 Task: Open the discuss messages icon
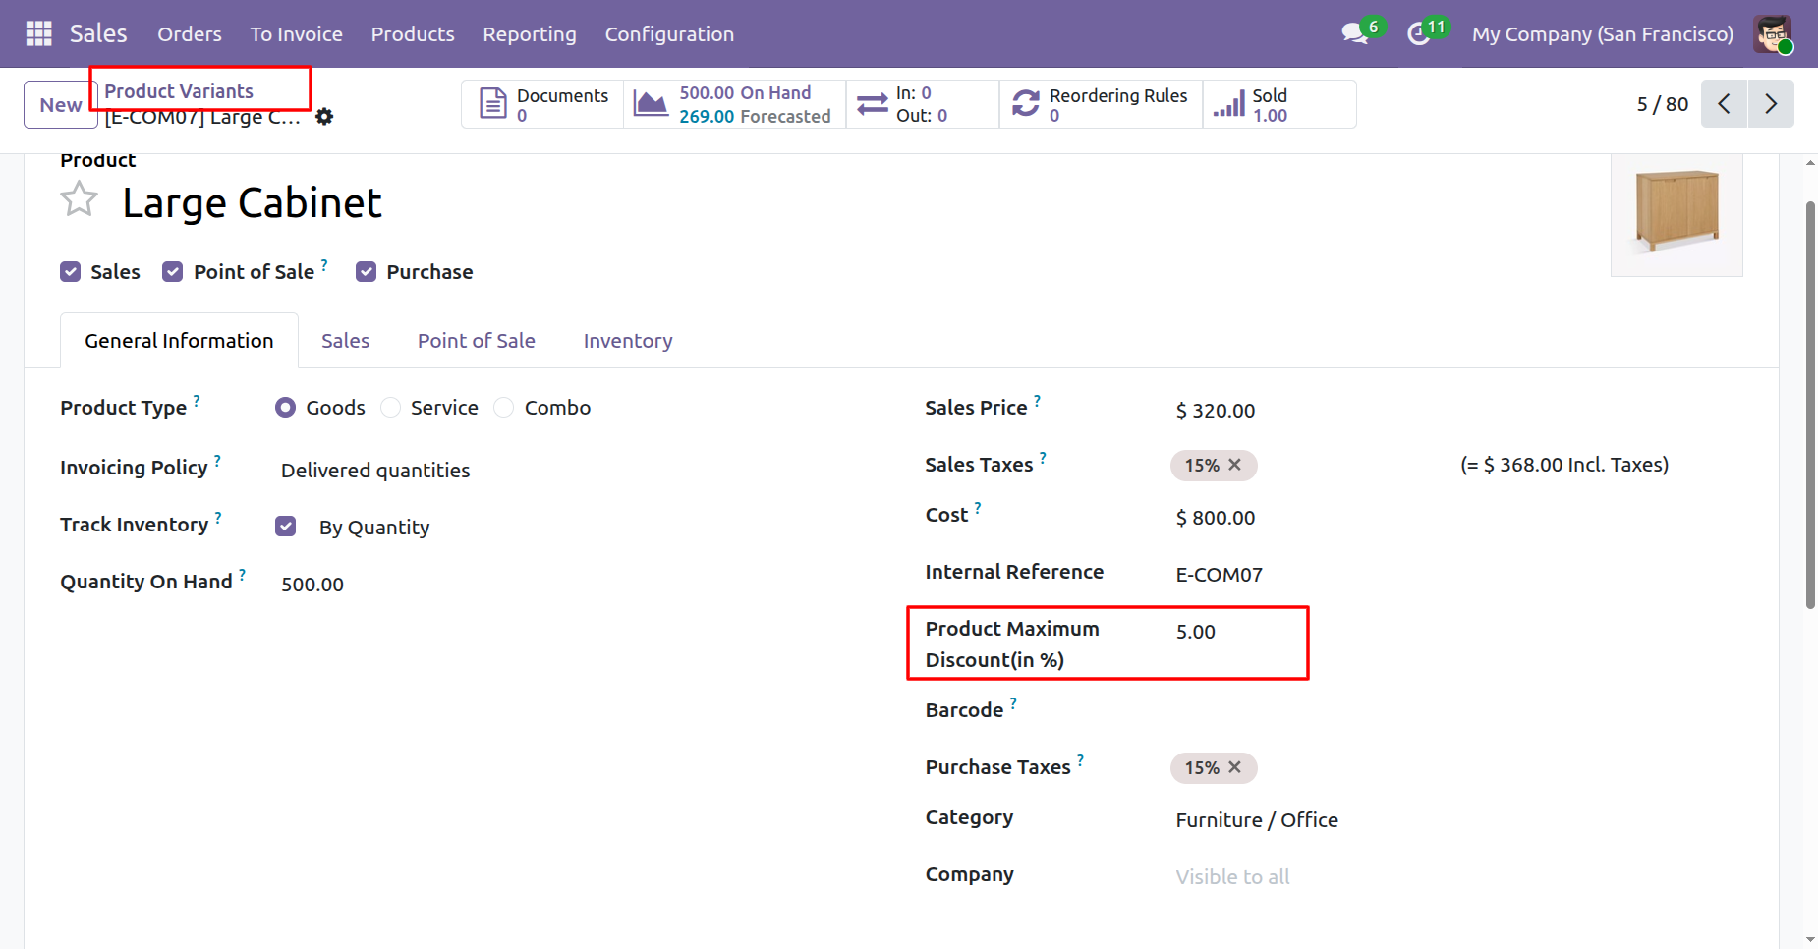[x=1355, y=33]
